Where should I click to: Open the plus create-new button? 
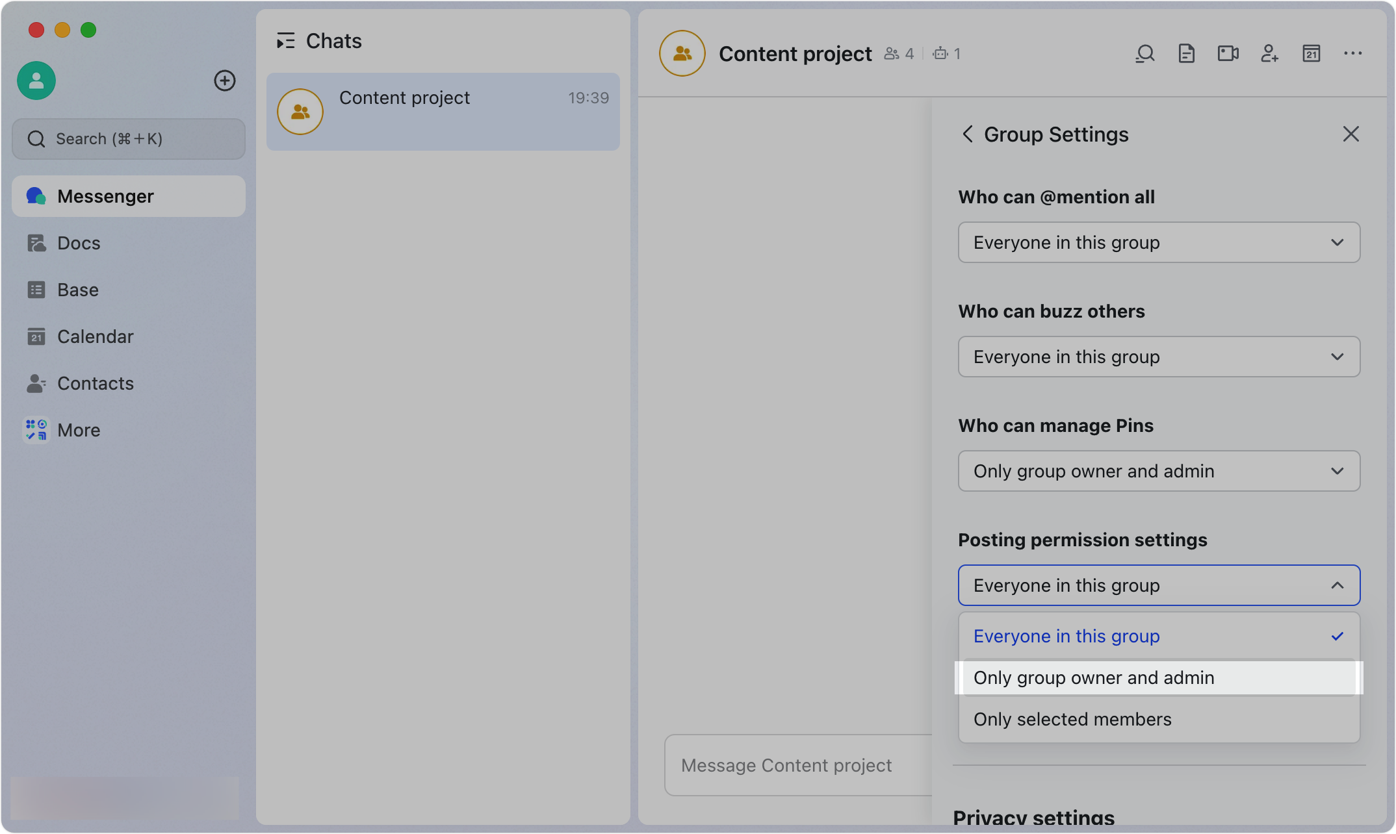pos(225,81)
